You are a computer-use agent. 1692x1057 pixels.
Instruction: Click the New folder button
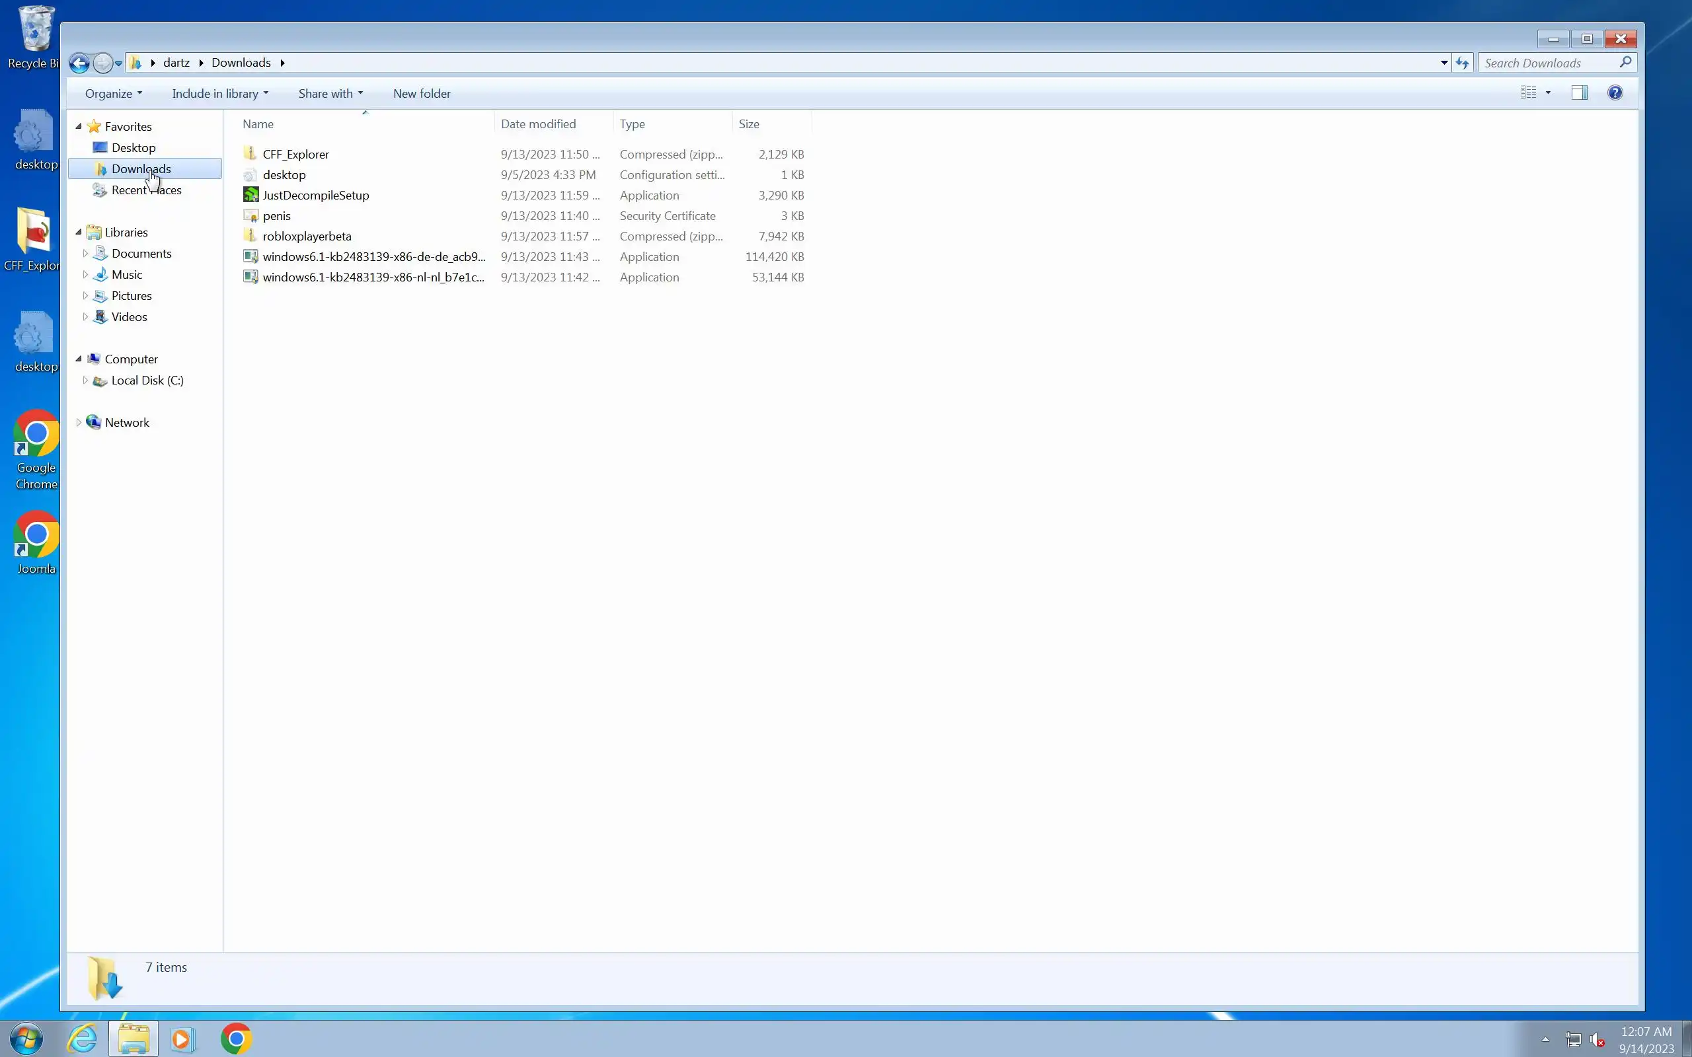click(422, 94)
